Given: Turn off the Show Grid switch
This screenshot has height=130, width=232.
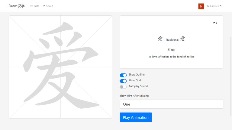Looking at the screenshot, I should click(123, 81).
